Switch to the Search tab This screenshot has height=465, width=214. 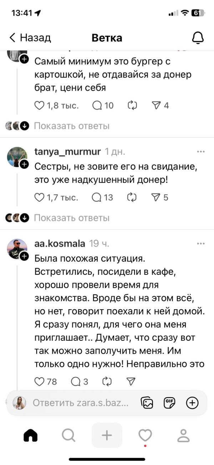[x=68, y=435]
